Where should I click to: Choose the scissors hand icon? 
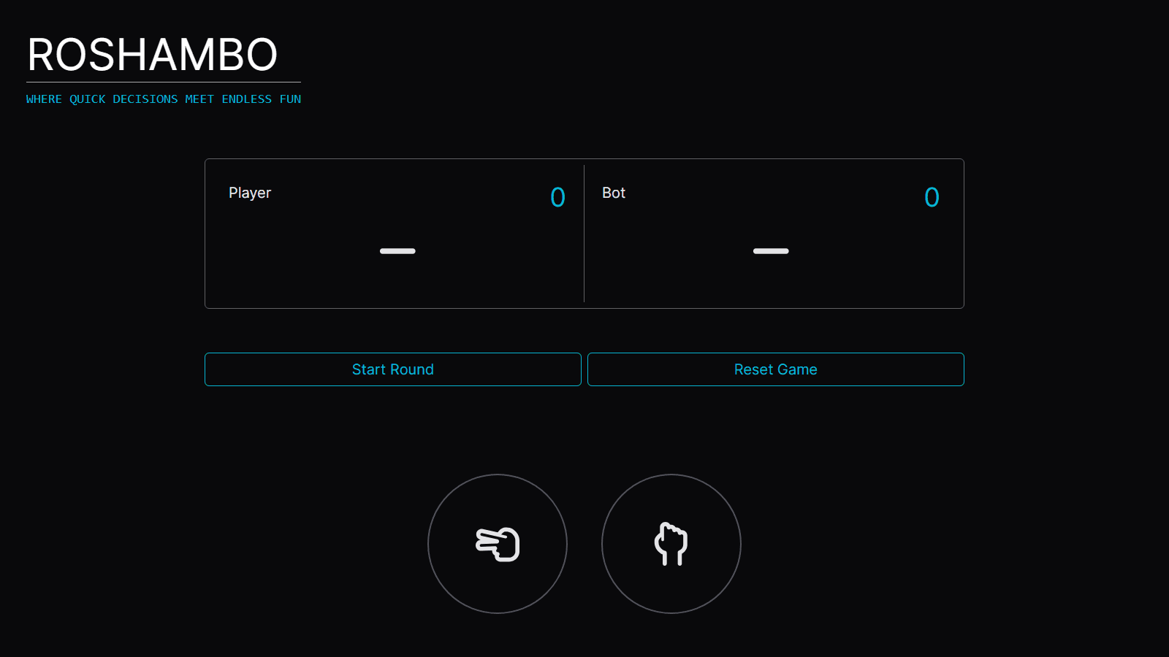(x=498, y=545)
